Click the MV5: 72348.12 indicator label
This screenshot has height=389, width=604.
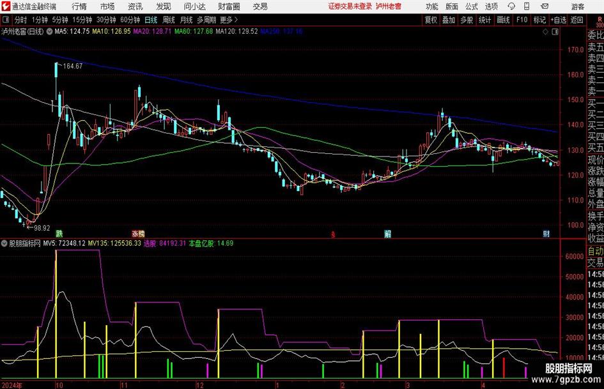point(64,243)
